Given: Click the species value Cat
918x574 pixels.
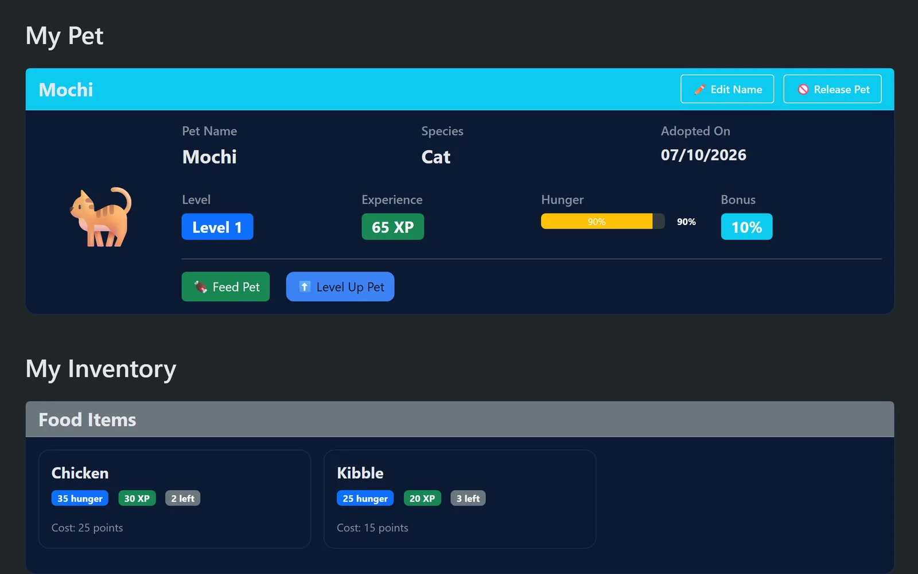Looking at the screenshot, I should (436, 157).
